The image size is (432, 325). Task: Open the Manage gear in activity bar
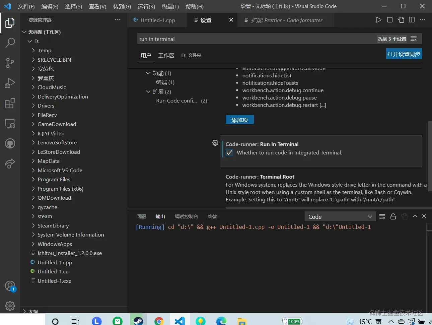click(x=10, y=306)
